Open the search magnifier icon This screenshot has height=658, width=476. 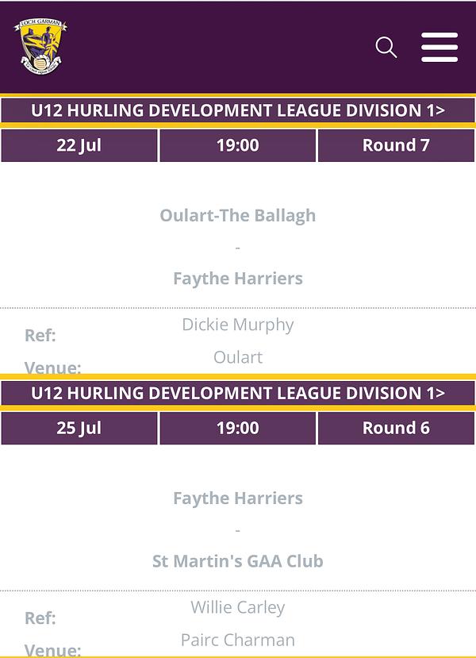coord(386,47)
